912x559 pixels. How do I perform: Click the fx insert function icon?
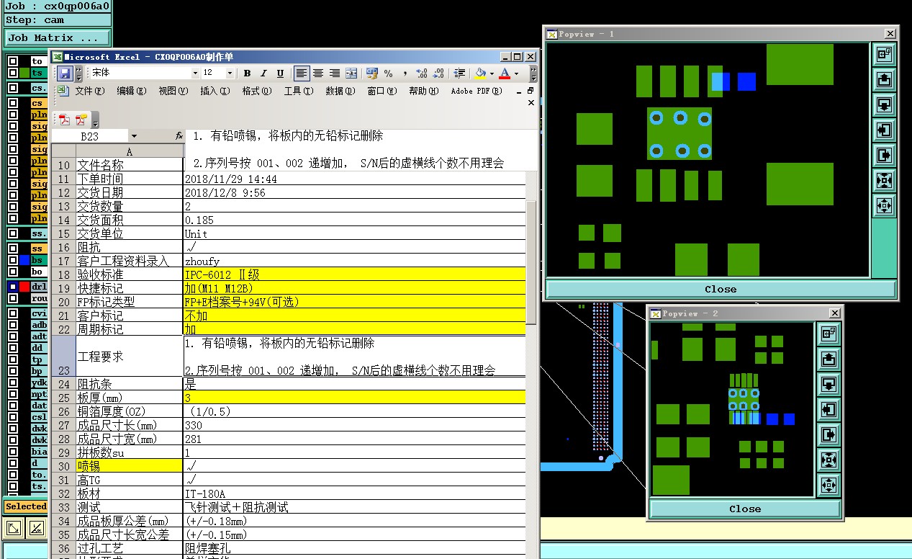(x=179, y=135)
